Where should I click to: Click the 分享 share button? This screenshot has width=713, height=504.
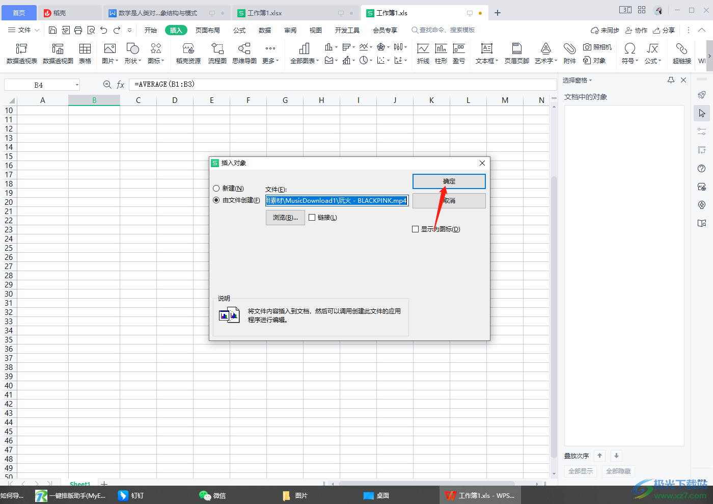(x=664, y=30)
